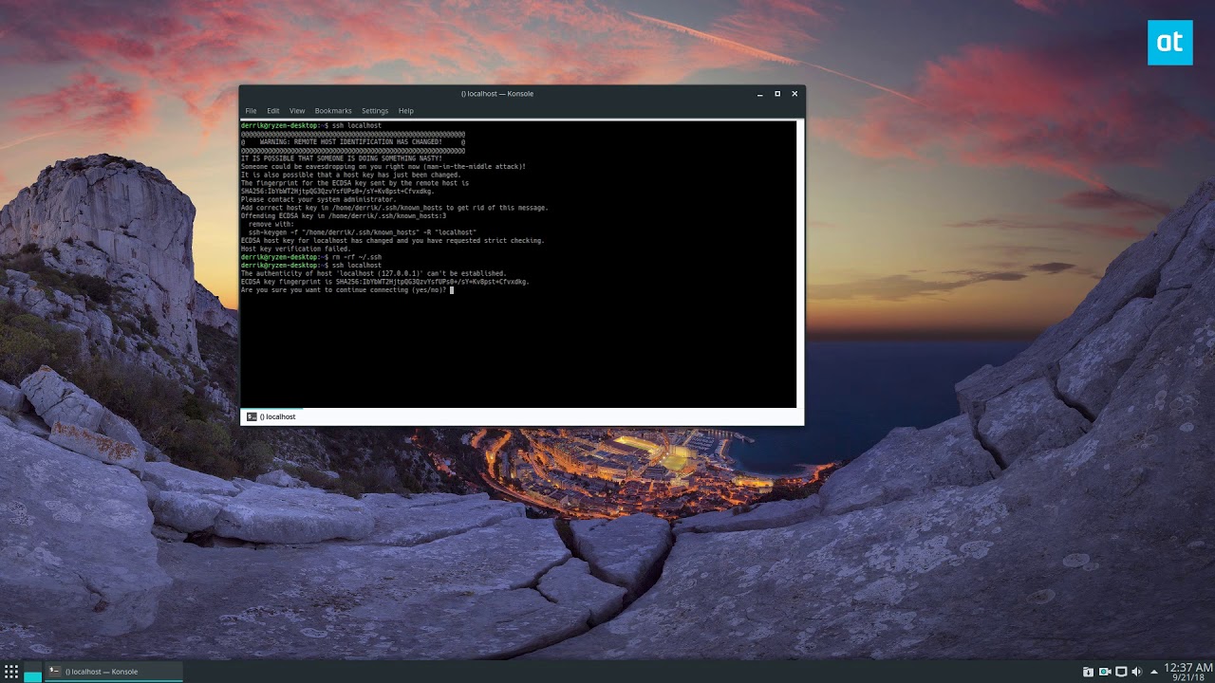
Task: Open the Edit menu in Konsole
Action: tap(273, 111)
